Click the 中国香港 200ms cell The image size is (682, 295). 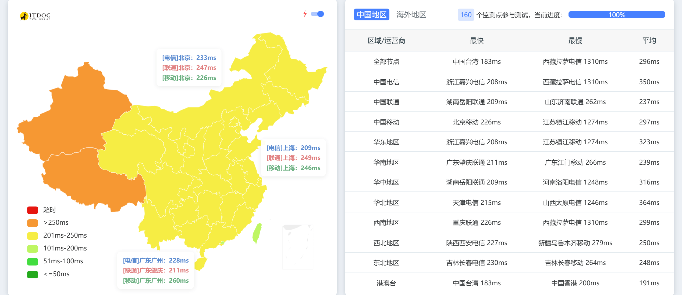tap(575, 283)
